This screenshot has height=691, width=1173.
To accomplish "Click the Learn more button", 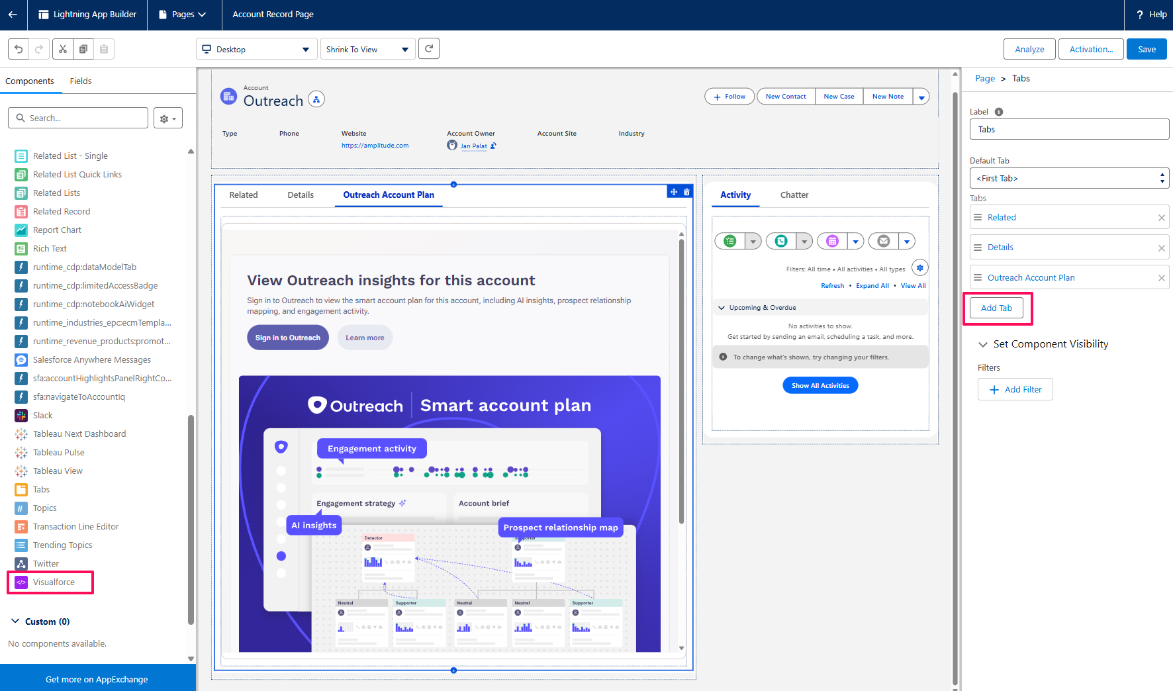I will [365, 338].
